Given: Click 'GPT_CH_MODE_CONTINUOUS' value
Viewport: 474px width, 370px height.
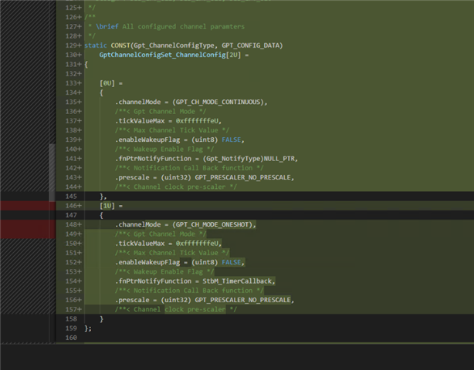Looking at the screenshot, I should click(218, 102).
